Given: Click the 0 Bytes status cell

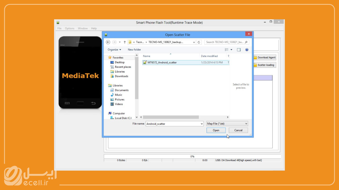Looking at the screenshot, I should [x=115, y=160].
